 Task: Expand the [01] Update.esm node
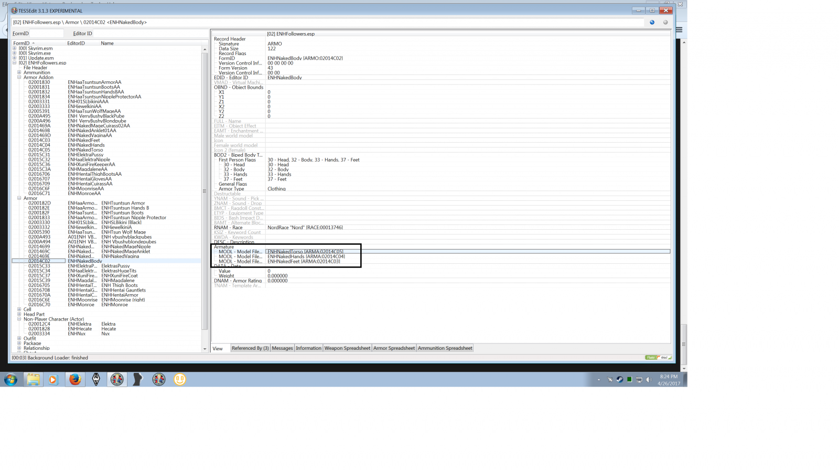(15, 58)
